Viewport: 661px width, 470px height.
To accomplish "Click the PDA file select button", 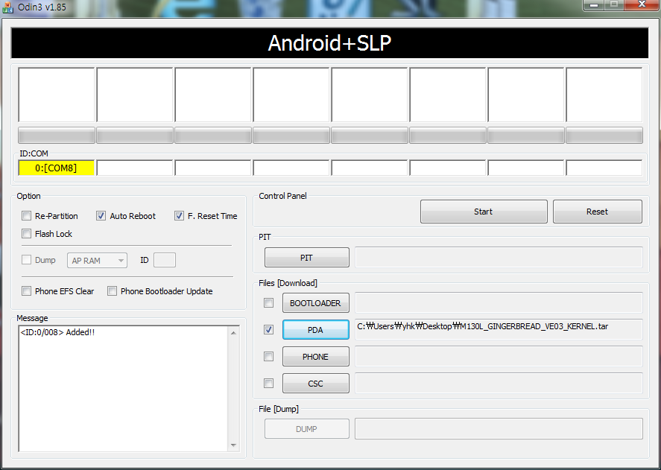I will pyautogui.click(x=315, y=330).
